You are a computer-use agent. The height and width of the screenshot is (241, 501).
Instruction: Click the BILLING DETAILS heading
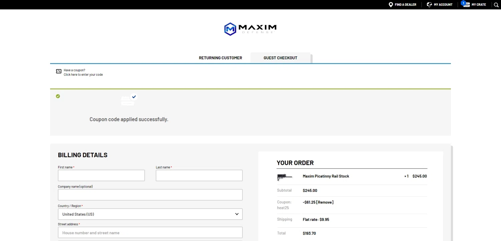[x=83, y=155]
